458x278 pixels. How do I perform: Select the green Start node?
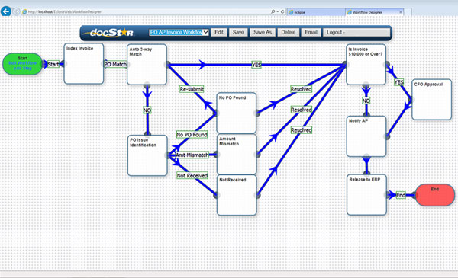22,64
